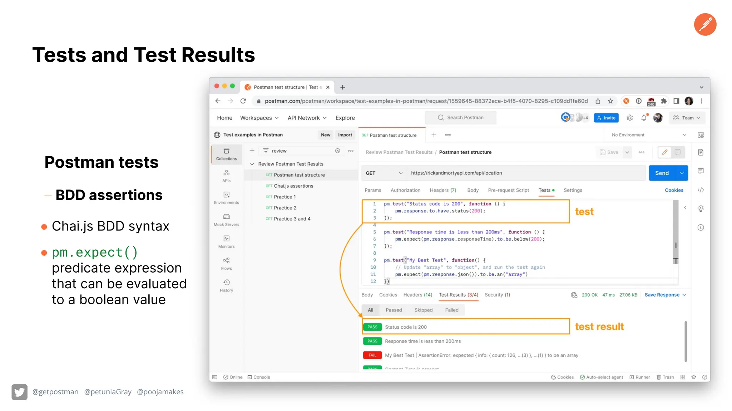Open the Environments sidebar panel

pos(226,198)
